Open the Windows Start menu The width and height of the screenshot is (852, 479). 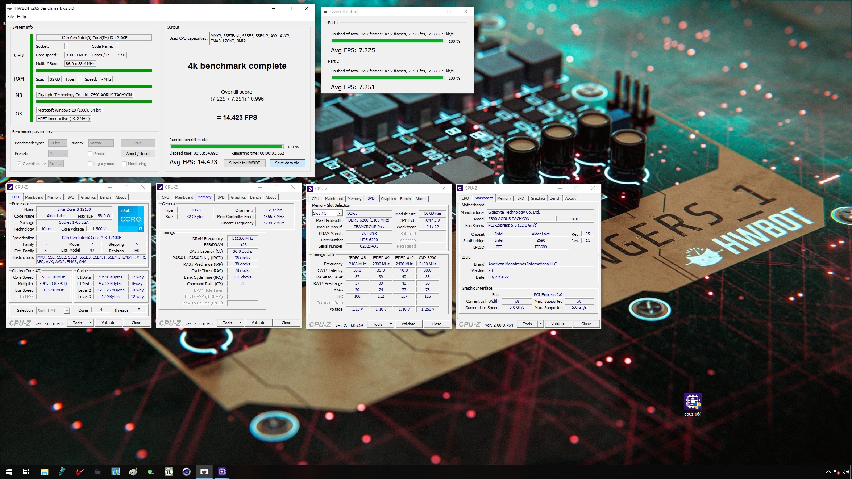pyautogui.click(x=9, y=472)
